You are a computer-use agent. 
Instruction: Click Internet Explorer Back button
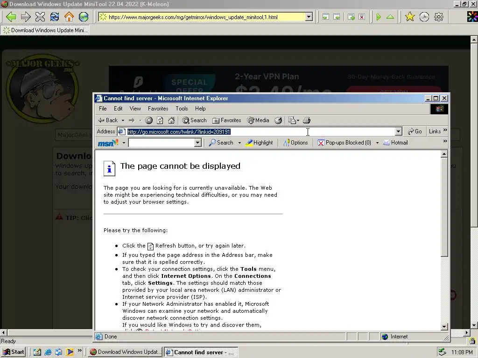pyautogui.click(x=108, y=120)
